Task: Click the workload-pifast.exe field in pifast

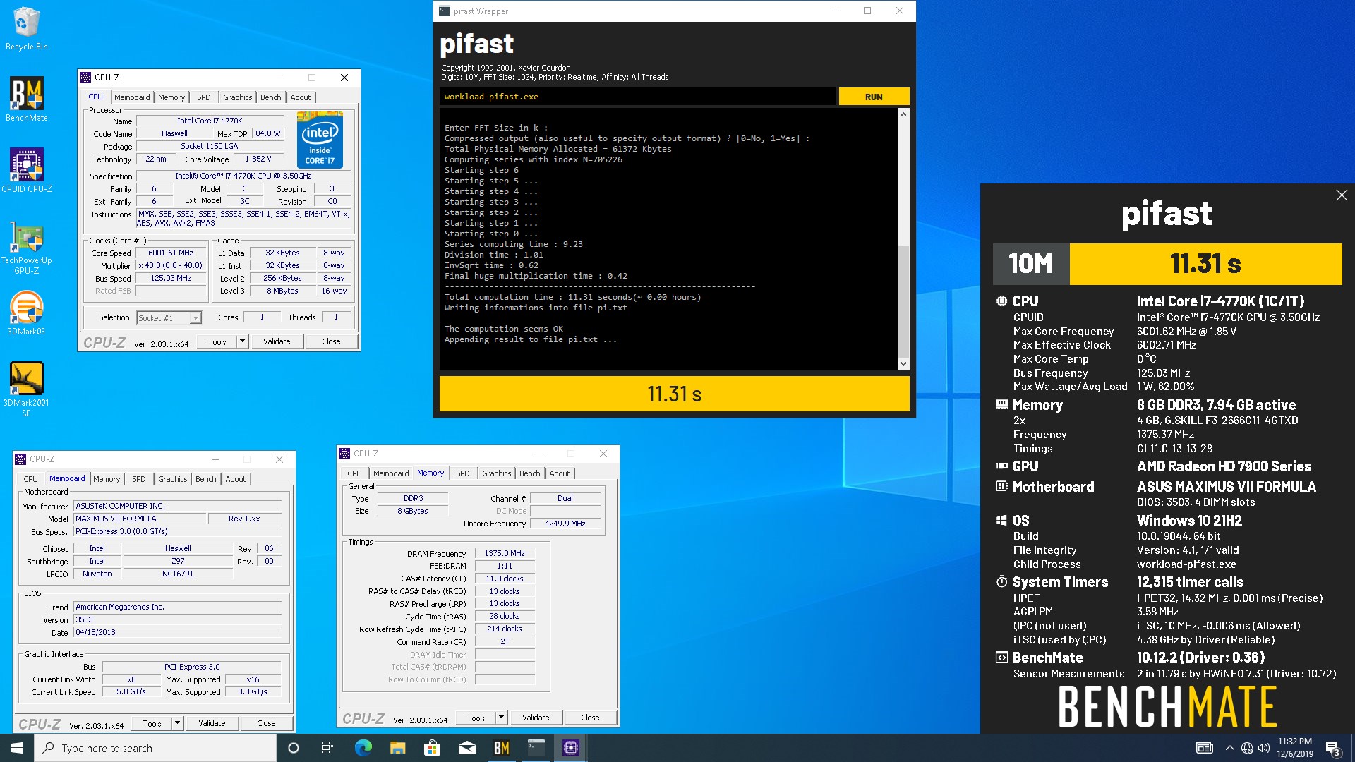Action: (638, 97)
